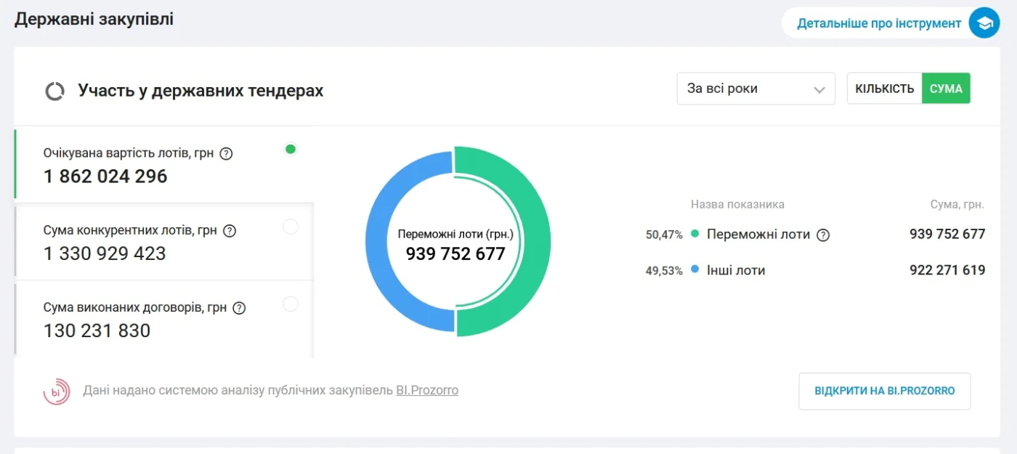
Task: Click the chevron arrow in the year selector
Action: (819, 90)
